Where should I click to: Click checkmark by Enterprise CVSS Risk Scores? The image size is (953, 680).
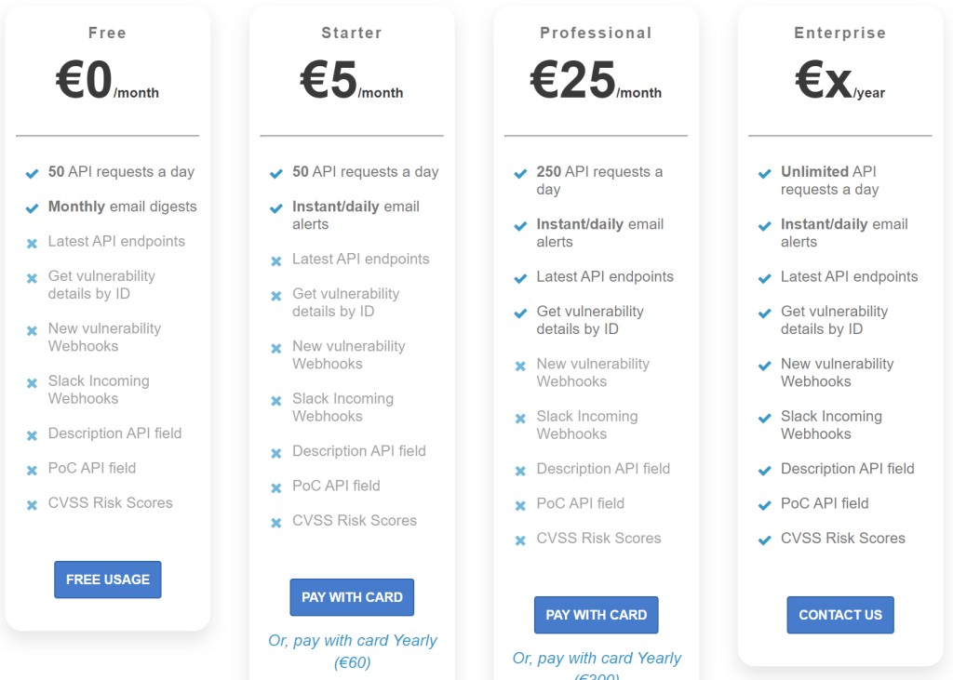765,540
